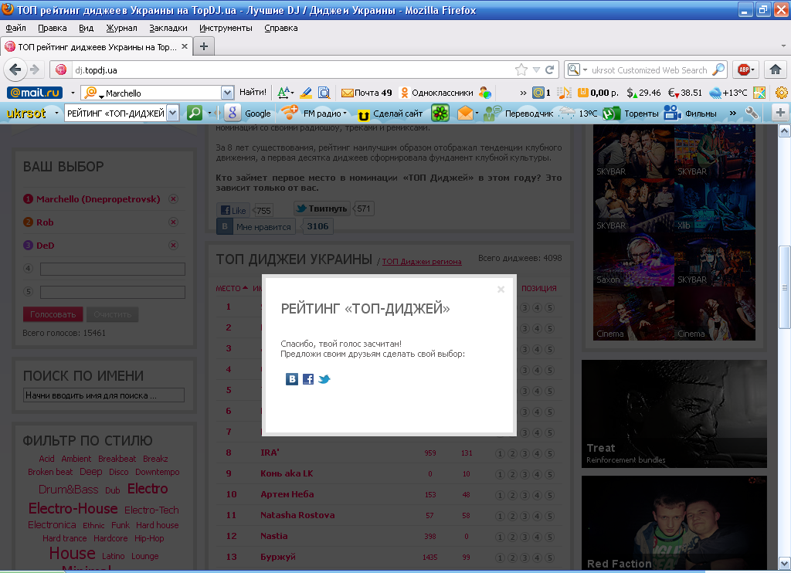Open mail.ru toolbar settings gear
This screenshot has width=791, height=573.
click(x=782, y=93)
